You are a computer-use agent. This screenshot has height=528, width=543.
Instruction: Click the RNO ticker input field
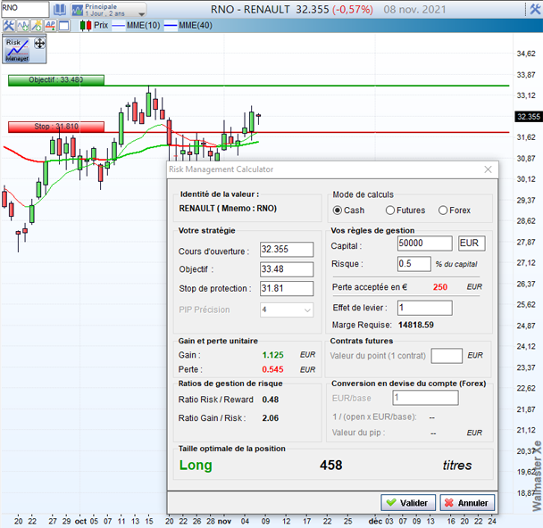tap(25, 9)
